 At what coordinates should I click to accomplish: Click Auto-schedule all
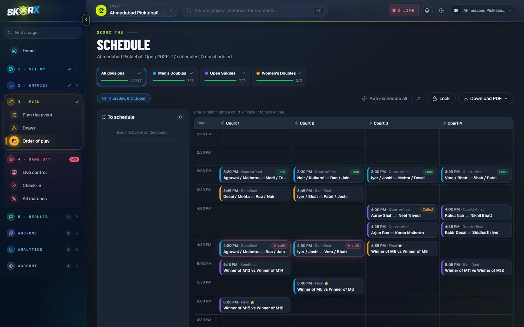tap(385, 98)
